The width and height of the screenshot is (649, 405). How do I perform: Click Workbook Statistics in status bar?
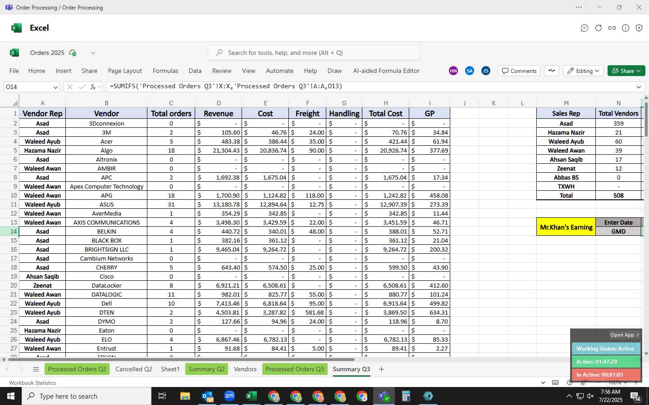pos(32,383)
